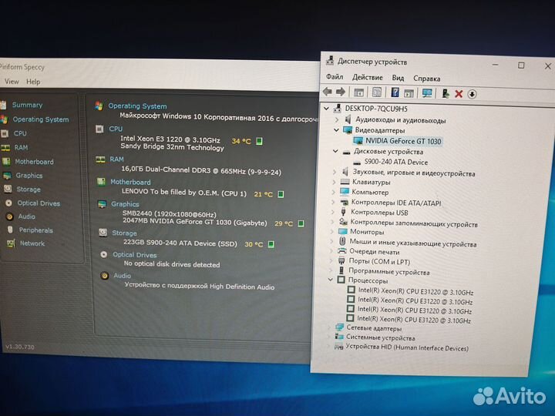The image size is (555, 416).
Task: Click the scan for hardware changes icon
Action: (x=427, y=93)
